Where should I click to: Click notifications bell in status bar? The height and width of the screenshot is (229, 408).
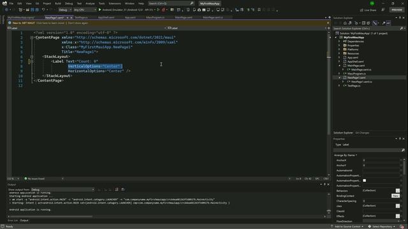[x=402, y=226]
